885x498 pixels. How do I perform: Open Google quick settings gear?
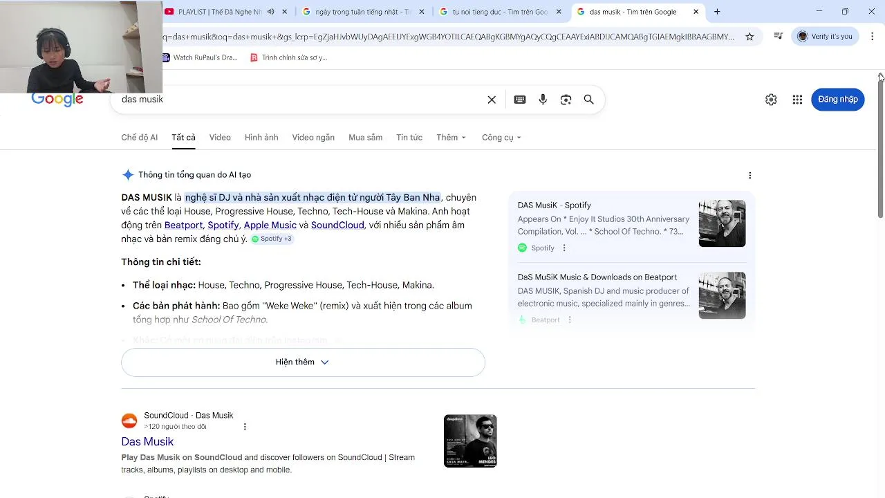click(x=771, y=100)
